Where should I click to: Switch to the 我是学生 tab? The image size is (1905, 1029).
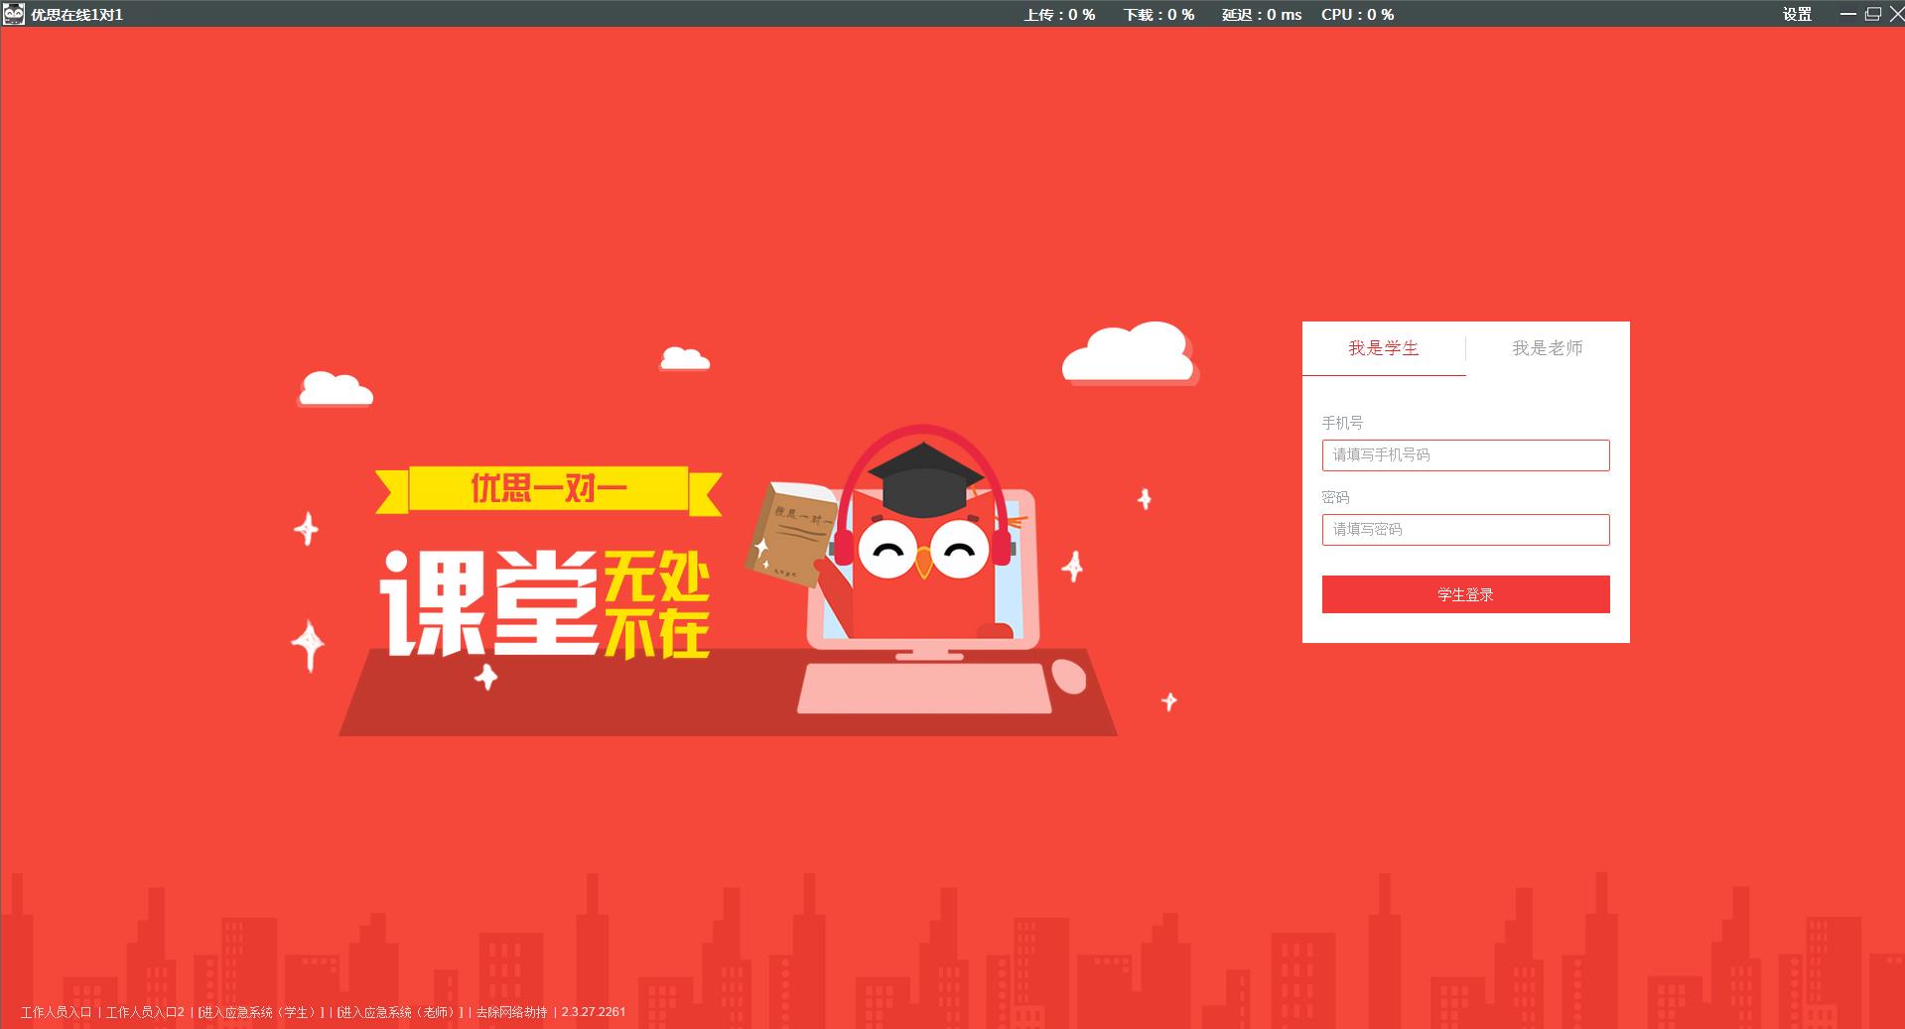[1383, 348]
